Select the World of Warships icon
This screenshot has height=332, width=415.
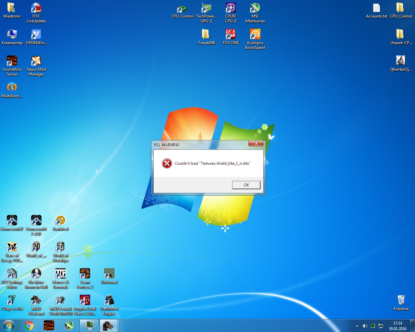tap(61, 248)
